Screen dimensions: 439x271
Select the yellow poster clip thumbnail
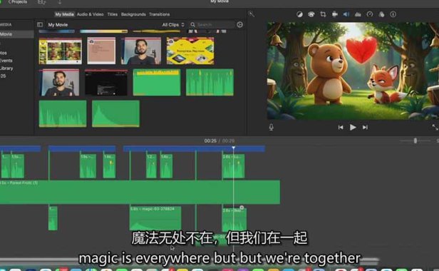coord(190,51)
